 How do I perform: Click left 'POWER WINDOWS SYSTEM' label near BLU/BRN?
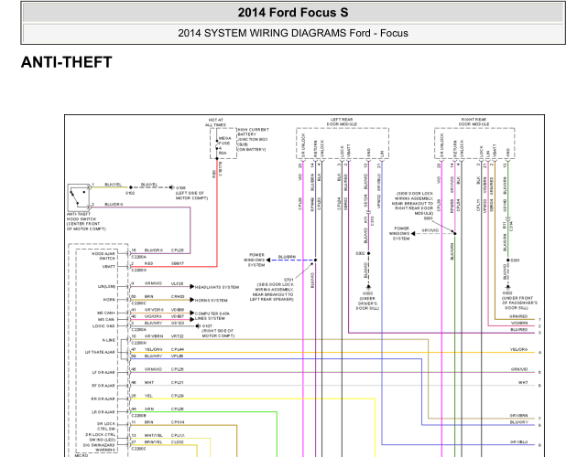coord(256,260)
